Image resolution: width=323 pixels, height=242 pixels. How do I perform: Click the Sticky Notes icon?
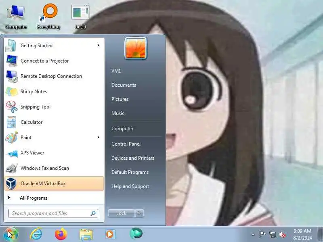pos(12,92)
